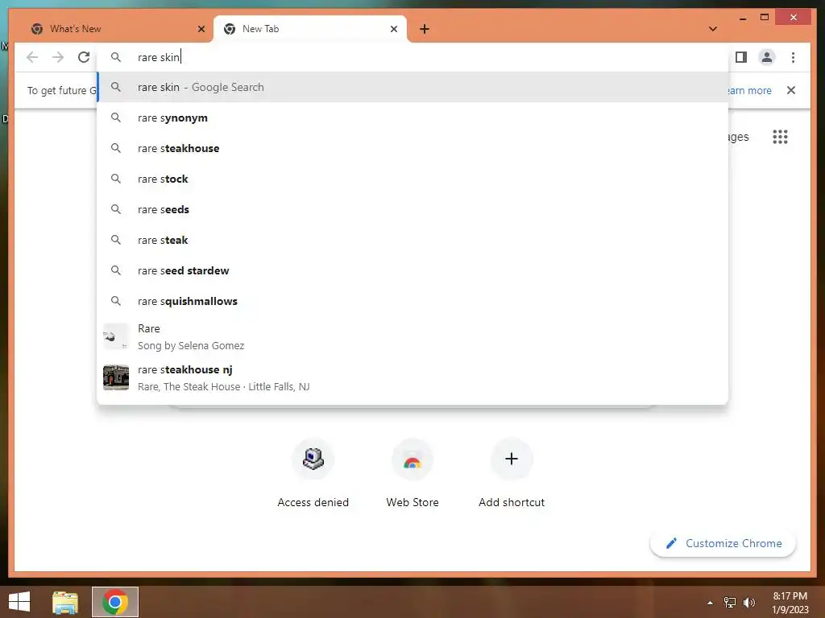Click search icon beside 'rare synonym'
The height and width of the screenshot is (618, 825).
pos(116,117)
